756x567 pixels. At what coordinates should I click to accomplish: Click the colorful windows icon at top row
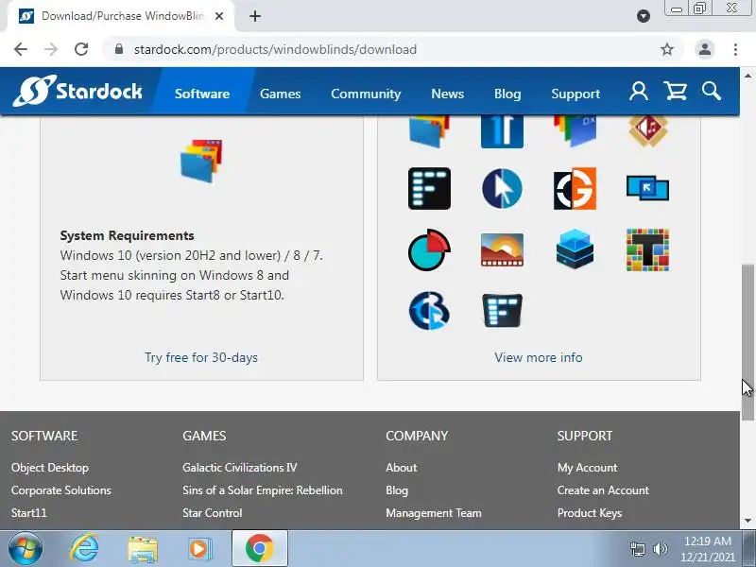pos(575,130)
